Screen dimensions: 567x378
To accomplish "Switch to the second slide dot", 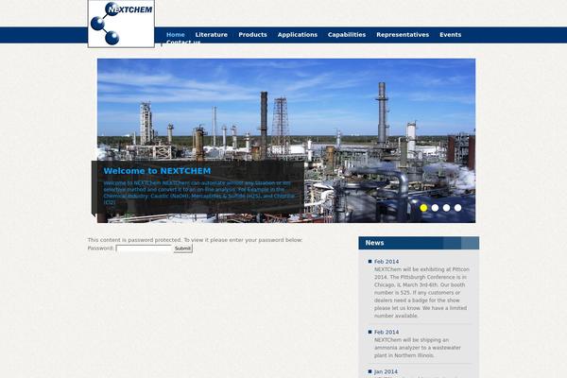I will (x=435, y=208).
